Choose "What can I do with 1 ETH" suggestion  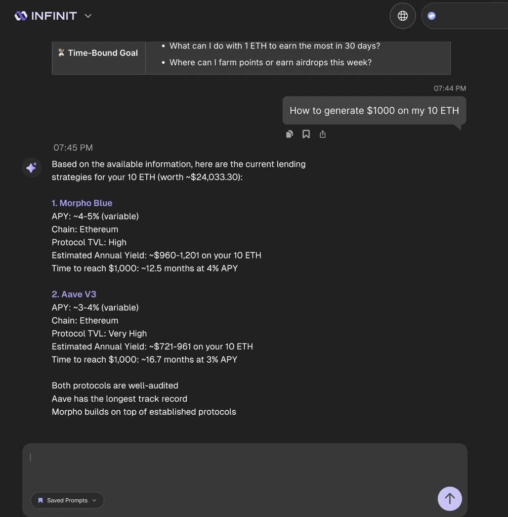[x=275, y=46]
